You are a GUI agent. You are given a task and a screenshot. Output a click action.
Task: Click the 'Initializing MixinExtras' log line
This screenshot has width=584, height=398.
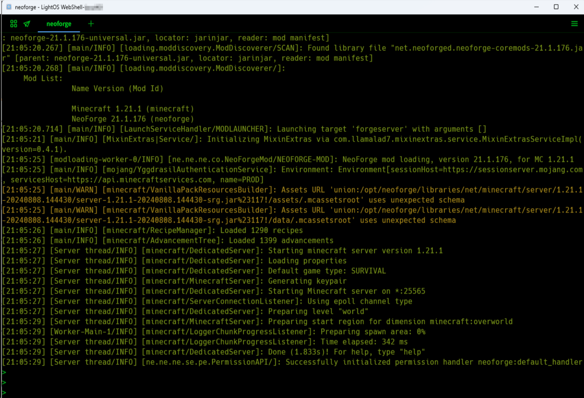coord(292,144)
